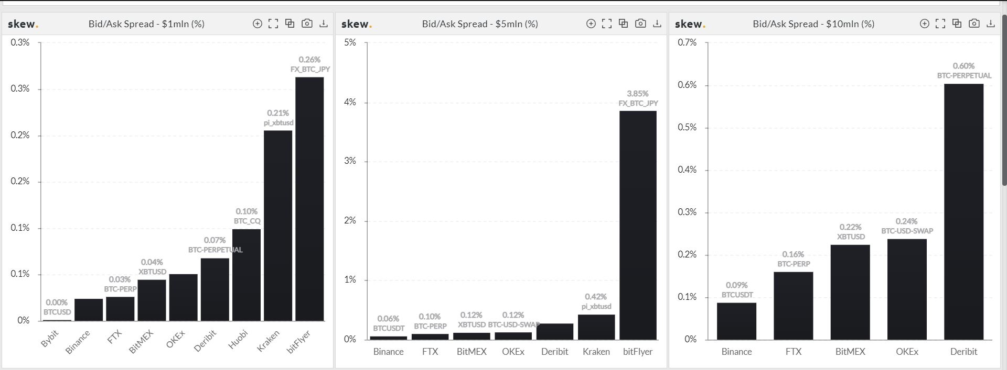The image size is (1007, 370).
Task: Click the Deribit bar in the $5mln chart
Action: pos(555,332)
